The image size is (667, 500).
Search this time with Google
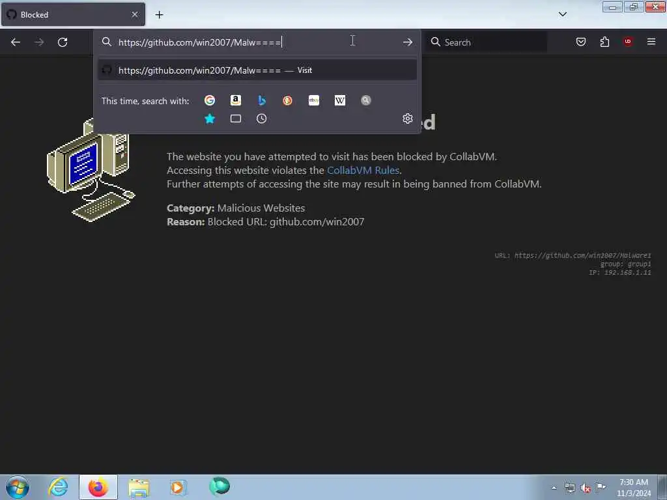click(210, 100)
